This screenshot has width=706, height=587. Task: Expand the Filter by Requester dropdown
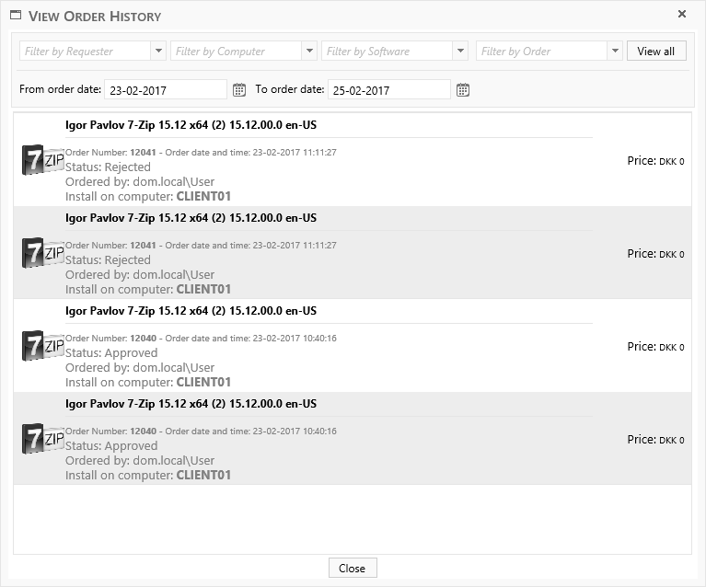158,52
